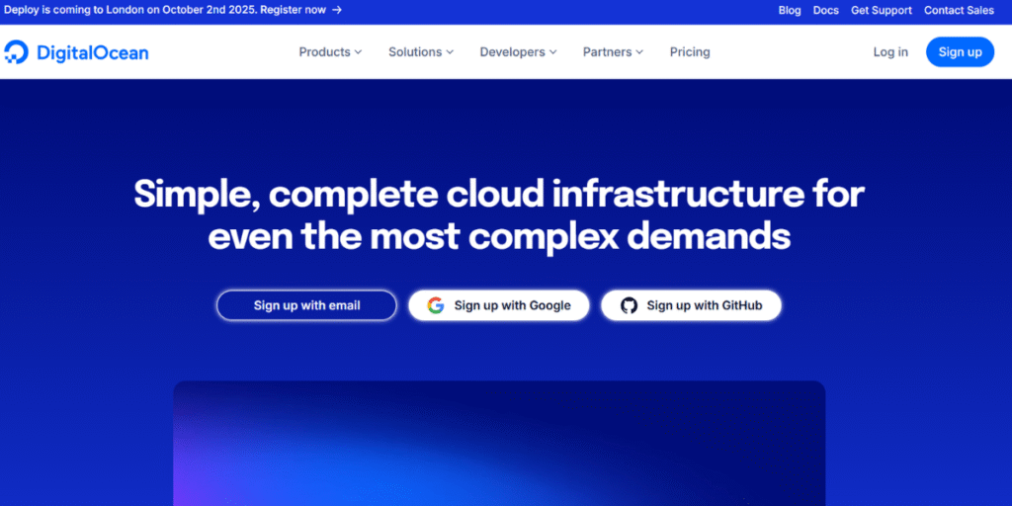Click the DigitalOcean wordmark text
Screen dimensions: 1012x506
(92, 52)
